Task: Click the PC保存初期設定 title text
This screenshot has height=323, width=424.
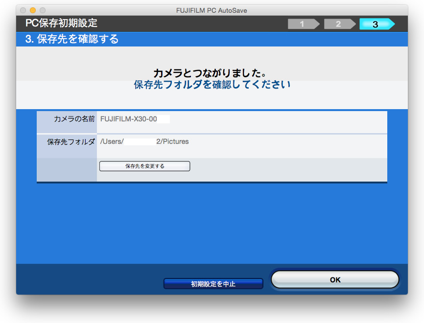Action: tap(61, 23)
